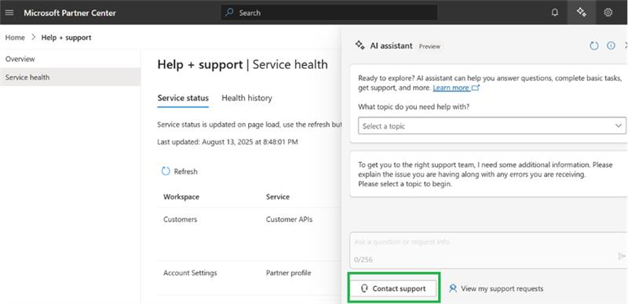This screenshot has height=304, width=628.
Task: Open the Select a topic dropdown
Action: point(492,125)
